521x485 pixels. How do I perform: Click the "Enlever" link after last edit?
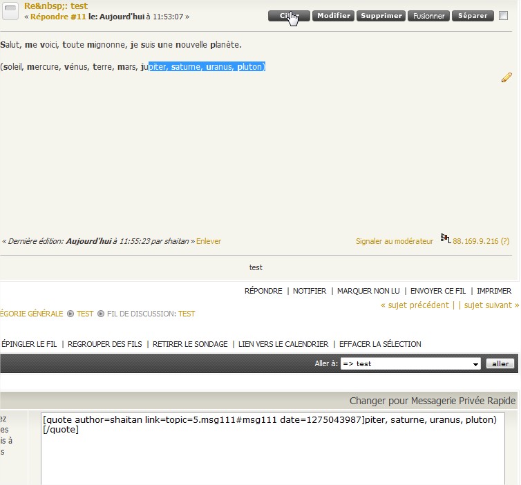tap(209, 241)
